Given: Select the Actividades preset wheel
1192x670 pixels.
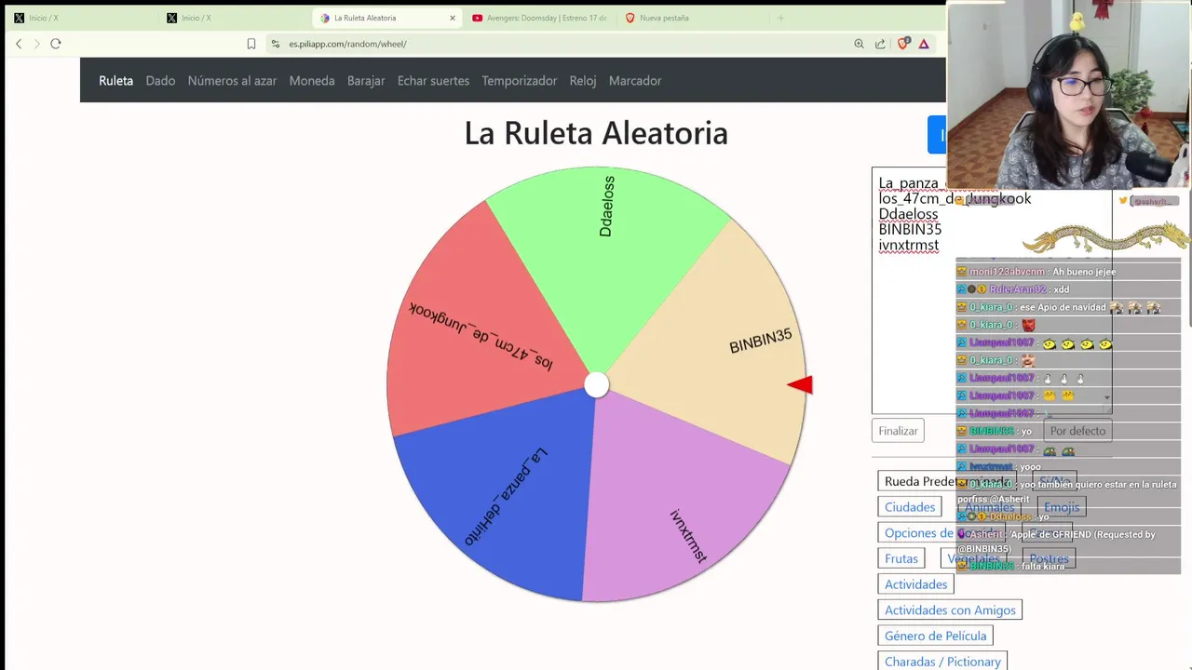Looking at the screenshot, I should (x=916, y=584).
